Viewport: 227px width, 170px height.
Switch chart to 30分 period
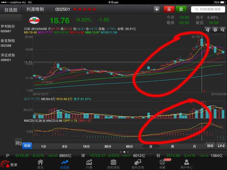coord(108,146)
